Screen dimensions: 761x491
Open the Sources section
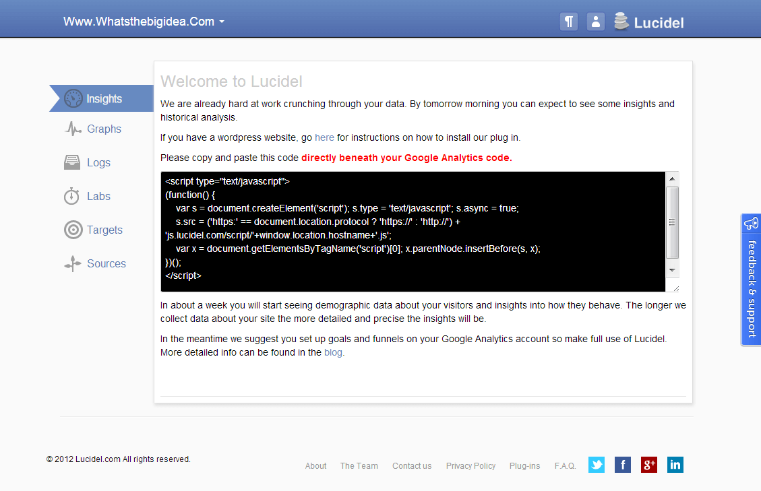pyautogui.click(x=106, y=263)
